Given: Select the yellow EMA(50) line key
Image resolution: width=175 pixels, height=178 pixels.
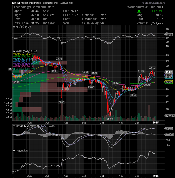Looking at the screenshot, I should click(14, 54).
